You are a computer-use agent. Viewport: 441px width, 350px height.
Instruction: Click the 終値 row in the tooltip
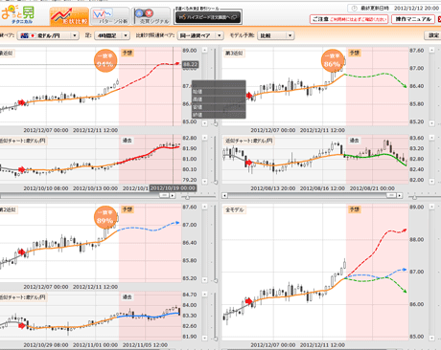pyautogui.click(x=219, y=115)
